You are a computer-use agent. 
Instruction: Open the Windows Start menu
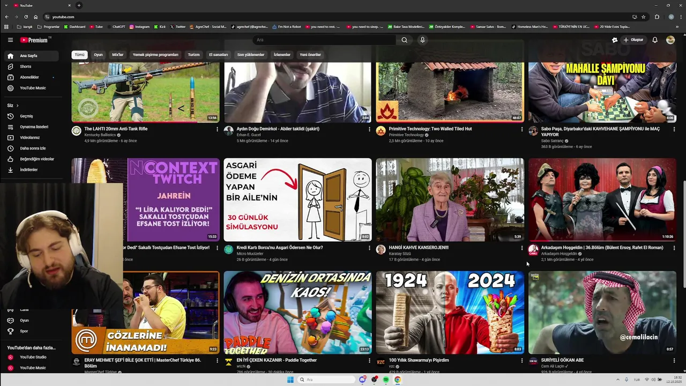coord(290,380)
